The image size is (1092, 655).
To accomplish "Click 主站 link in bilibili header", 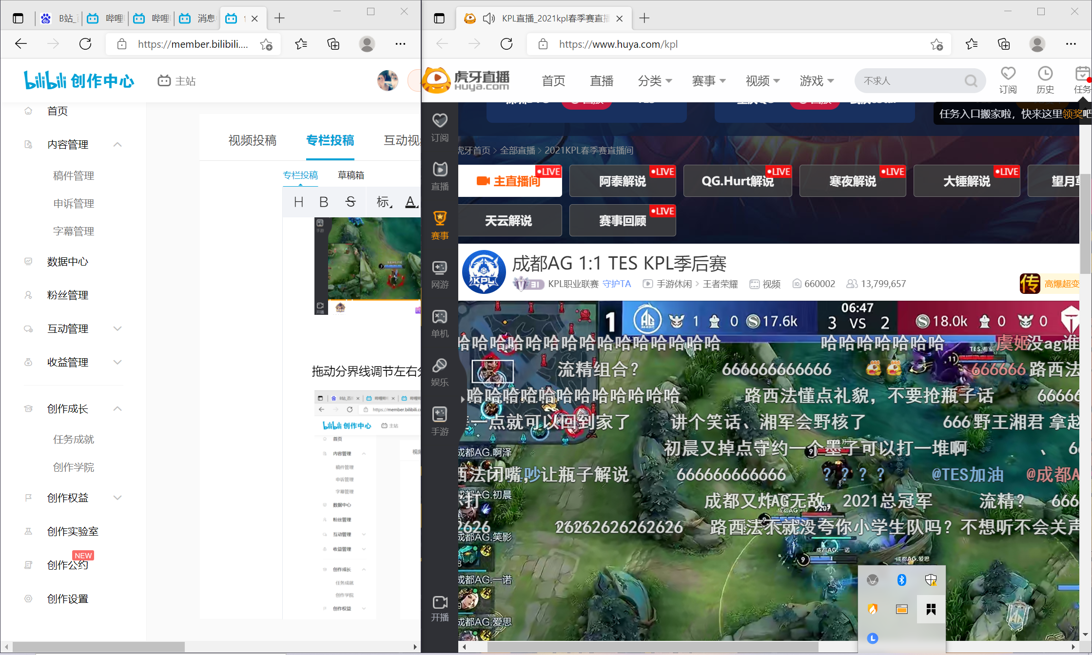I will (x=176, y=81).
